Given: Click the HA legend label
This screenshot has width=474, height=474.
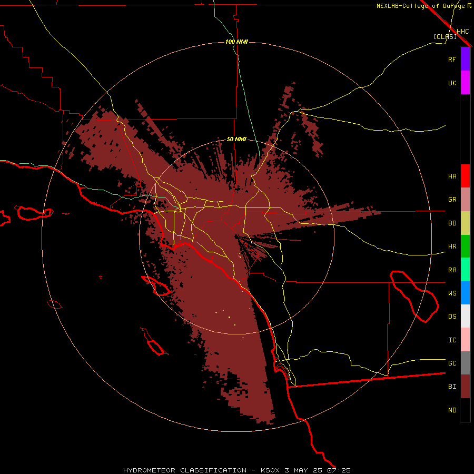Looking at the screenshot, I should pyautogui.click(x=452, y=176).
